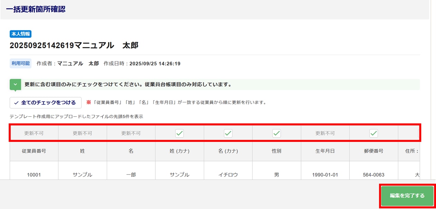The height and width of the screenshot is (209, 436).
Task: Toggle the 姓 (カナ) update checkbox
Action: [x=180, y=133]
